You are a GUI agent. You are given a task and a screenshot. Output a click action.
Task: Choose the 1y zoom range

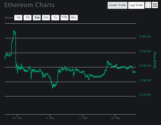(55, 18)
